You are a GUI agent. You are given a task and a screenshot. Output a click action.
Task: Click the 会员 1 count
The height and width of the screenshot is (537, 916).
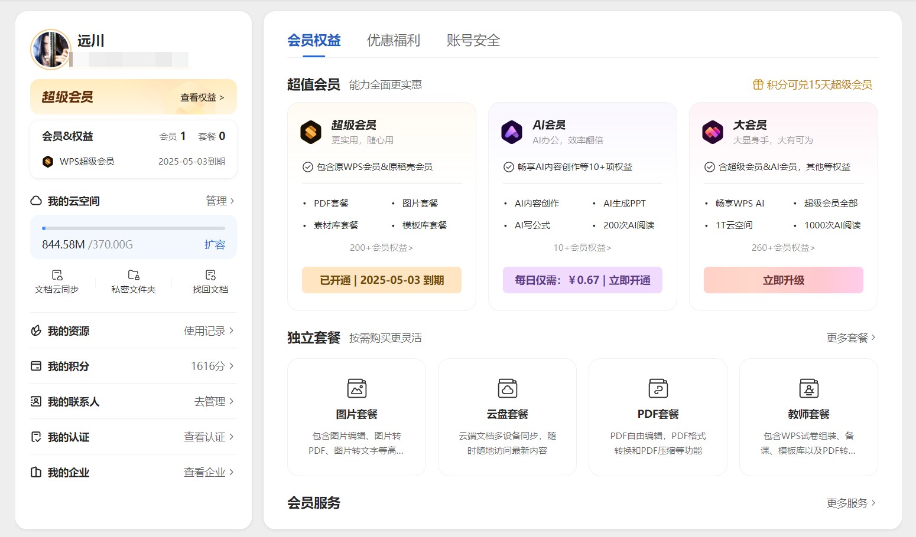tap(173, 136)
